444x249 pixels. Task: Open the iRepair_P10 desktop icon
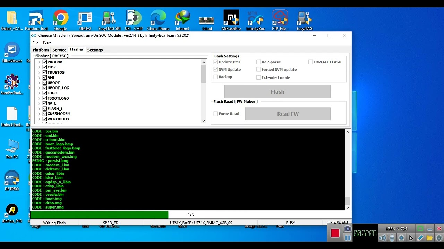pyautogui.click(x=12, y=213)
